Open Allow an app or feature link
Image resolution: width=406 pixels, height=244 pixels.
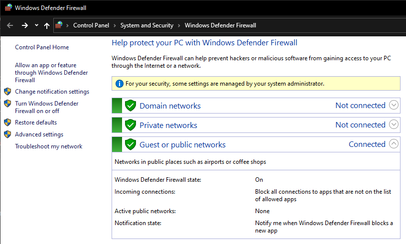coord(51,73)
